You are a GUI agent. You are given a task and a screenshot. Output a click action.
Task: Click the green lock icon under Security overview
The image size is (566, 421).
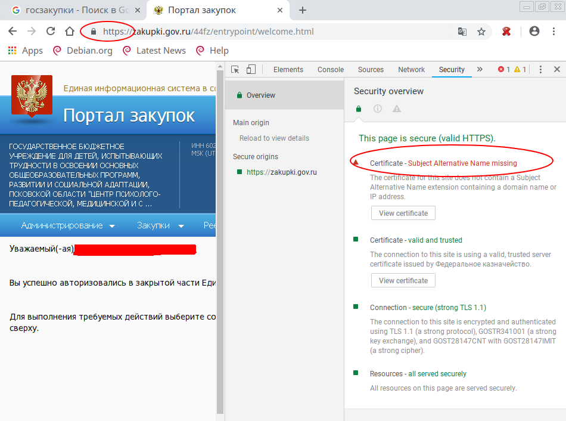click(359, 109)
